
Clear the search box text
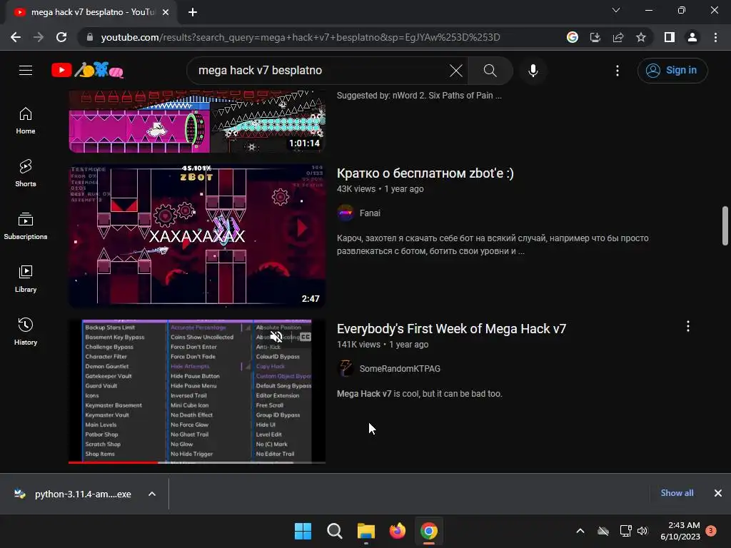pyautogui.click(x=455, y=71)
